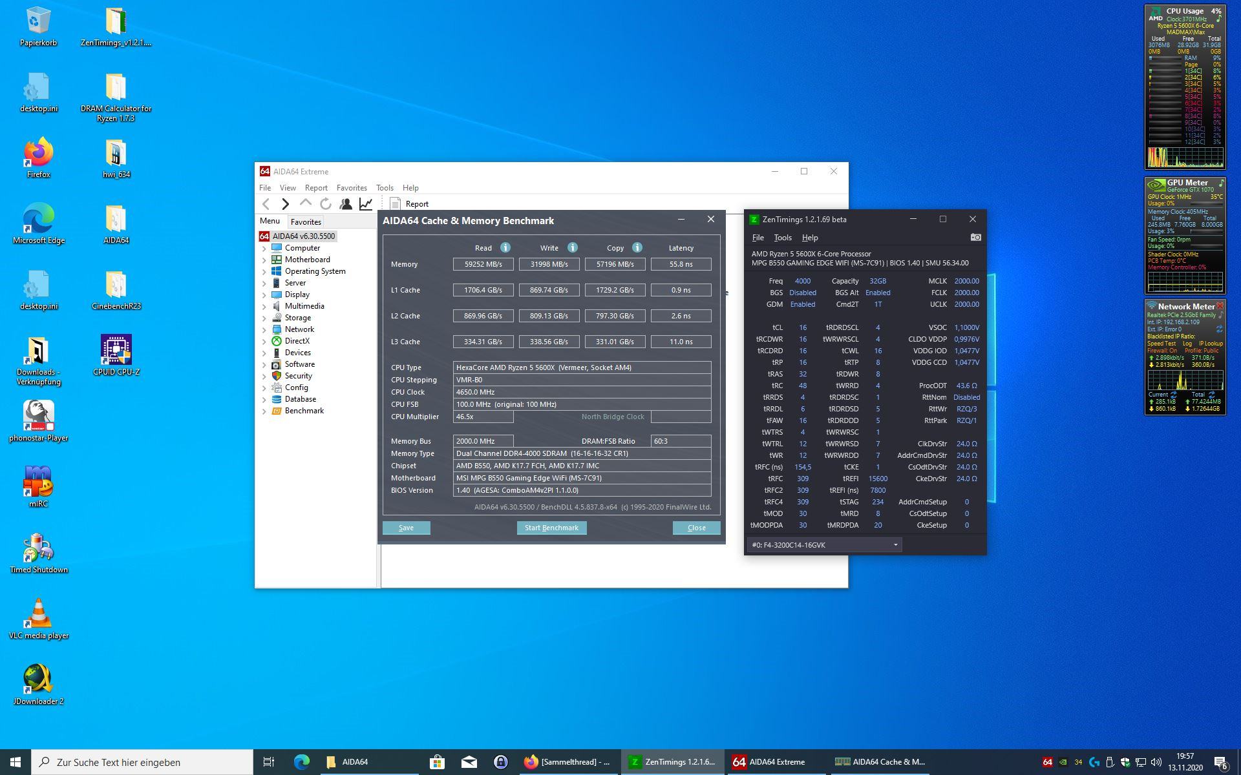Open the AIDA64 Favorites menu
The width and height of the screenshot is (1241, 775).
352,188
